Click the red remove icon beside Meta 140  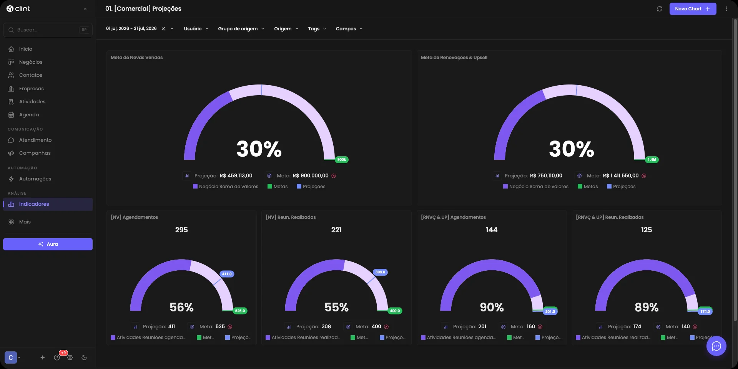(x=695, y=327)
